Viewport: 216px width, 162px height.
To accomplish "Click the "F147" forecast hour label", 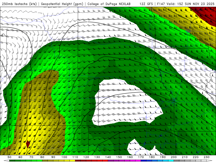I will (x=161, y=4).
